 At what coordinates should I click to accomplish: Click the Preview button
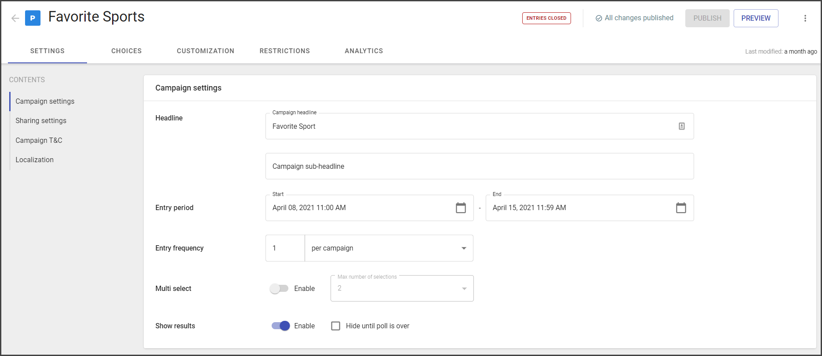tap(756, 18)
